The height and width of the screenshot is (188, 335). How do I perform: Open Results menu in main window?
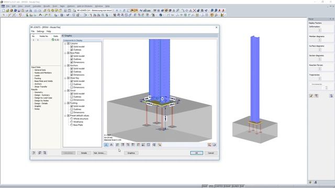point(47,6)
